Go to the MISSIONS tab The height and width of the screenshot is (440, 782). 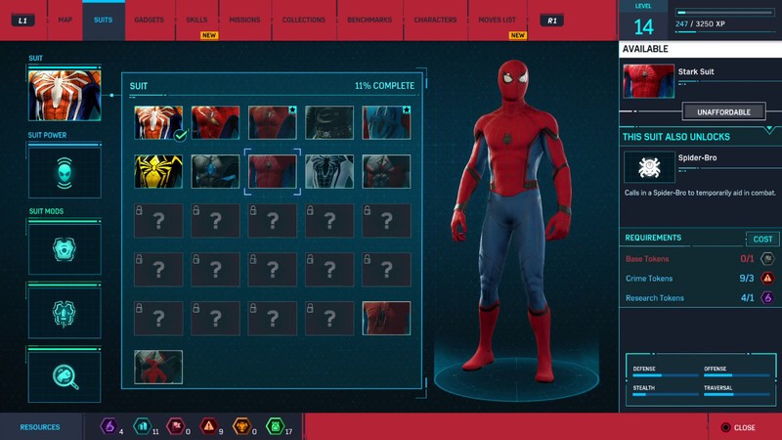click(x=245, y=20)
